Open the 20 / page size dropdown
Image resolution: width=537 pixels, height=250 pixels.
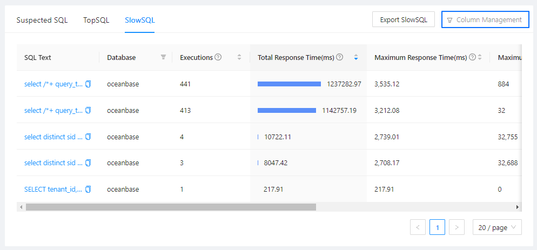(497, 228)
